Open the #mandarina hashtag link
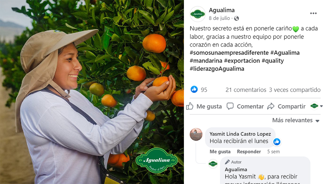 tap(206, 61)
